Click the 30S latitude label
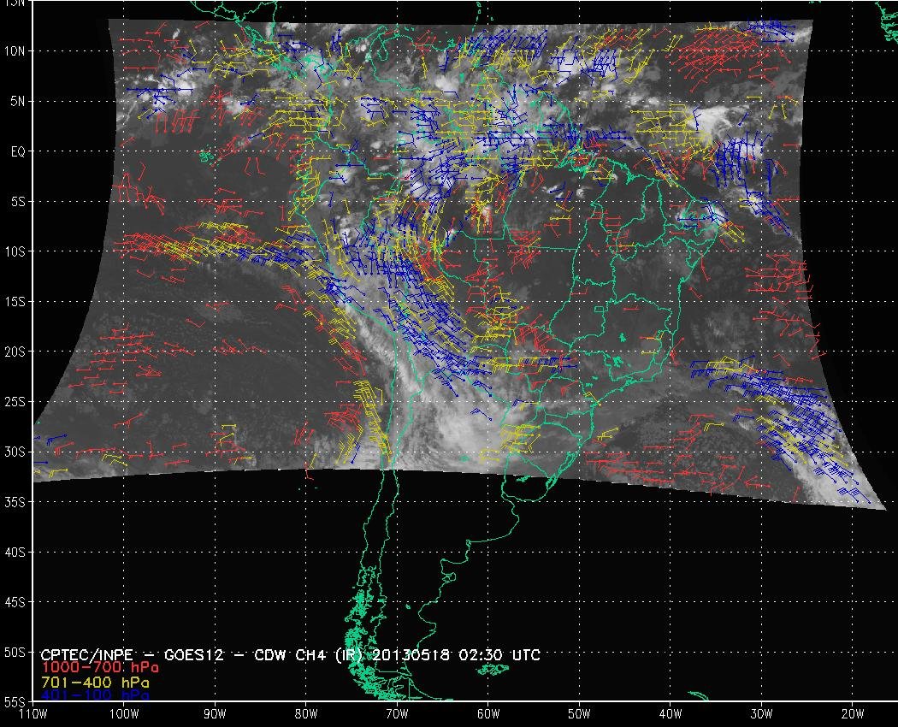Viewport: 898px width, 727px height. click(15, 452)
